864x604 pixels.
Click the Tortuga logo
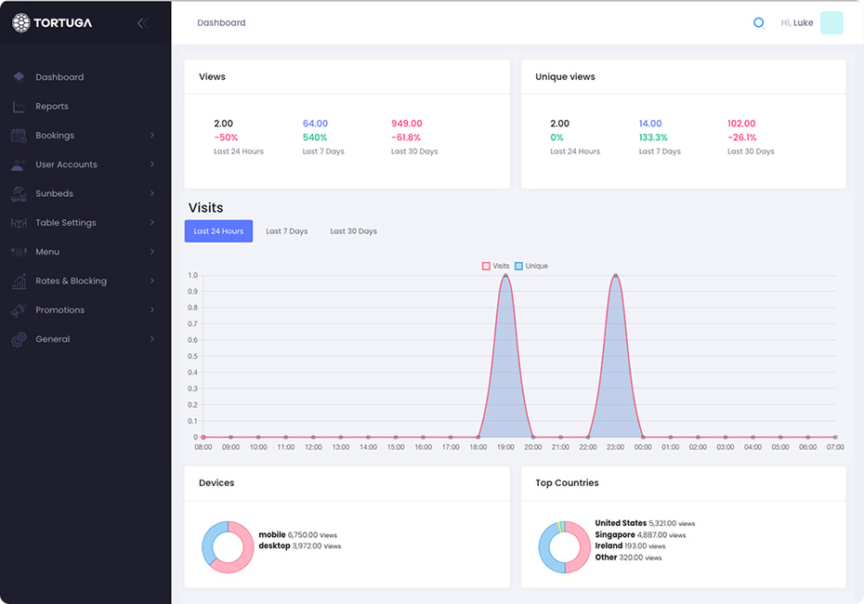[x=52, y=22]
